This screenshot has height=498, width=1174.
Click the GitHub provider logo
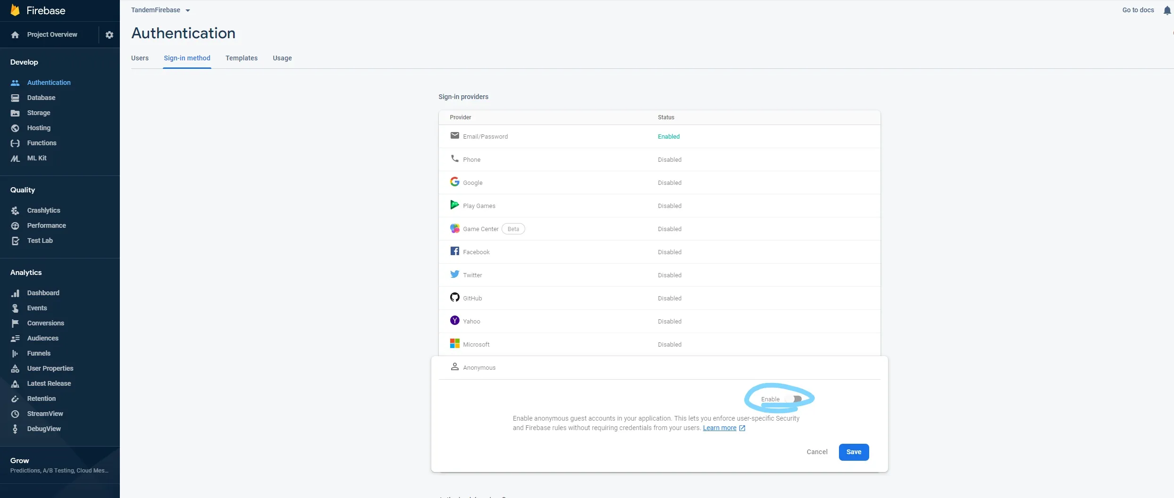(x=454, y=297)
